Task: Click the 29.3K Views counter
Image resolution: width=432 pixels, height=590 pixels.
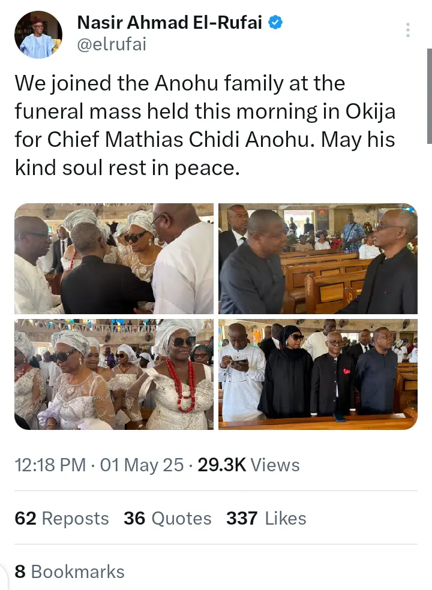Action: pos(248,465)
